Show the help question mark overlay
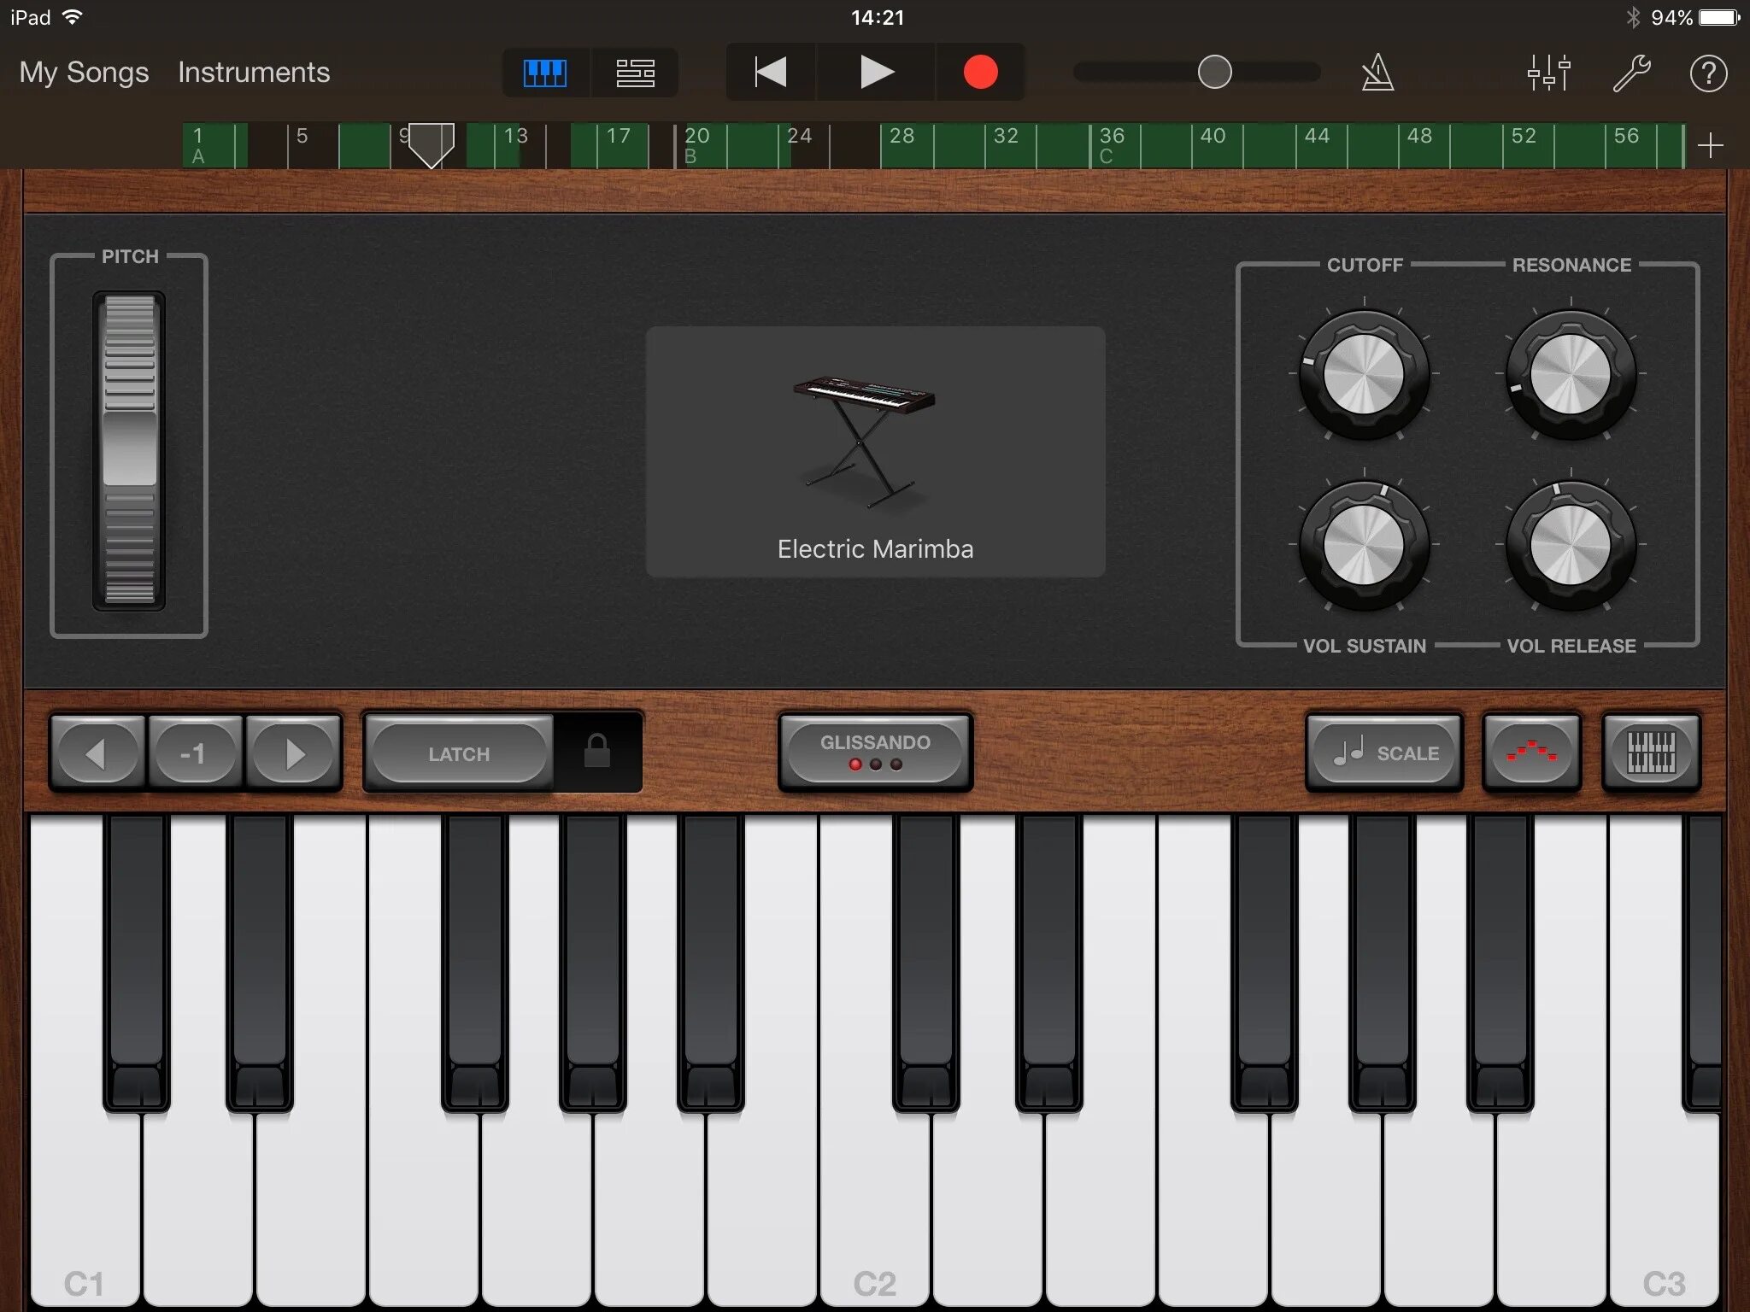This screenshot has width=1750, height=1312. pyautogui.click(x=1708, y=73)
